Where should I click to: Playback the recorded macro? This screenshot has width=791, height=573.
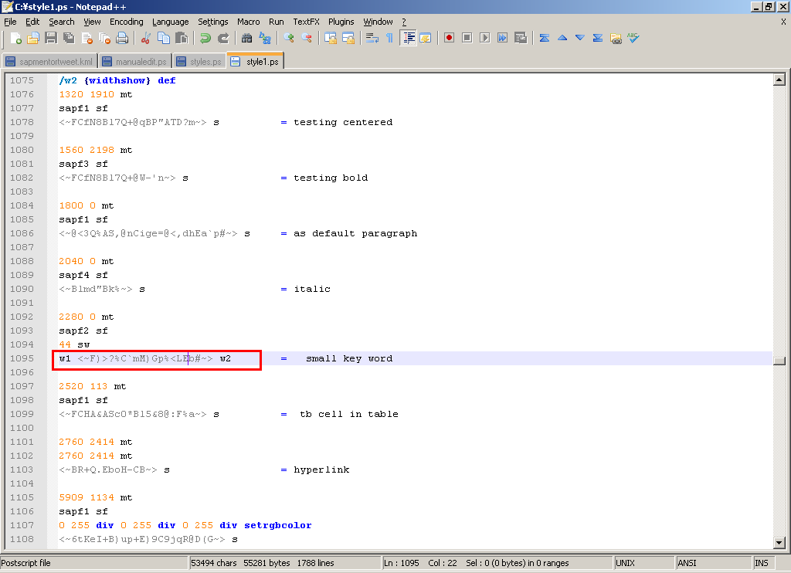[x=484, y=37]
